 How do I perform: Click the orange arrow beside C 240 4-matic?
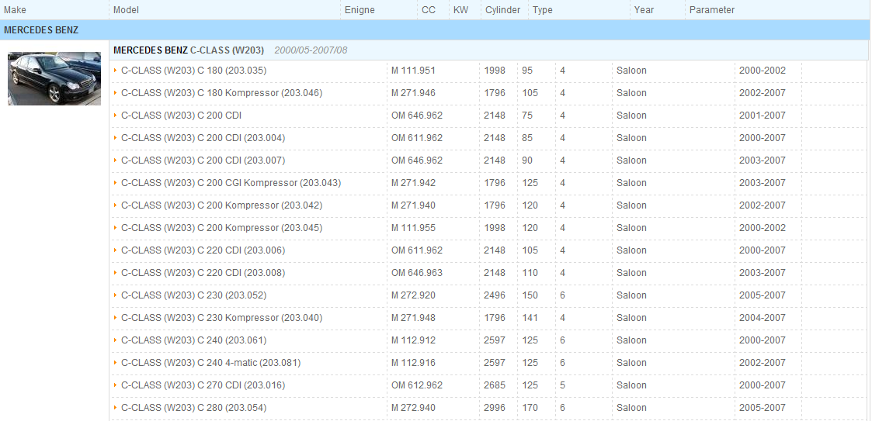pyautogui.click(x=115, y=363)
